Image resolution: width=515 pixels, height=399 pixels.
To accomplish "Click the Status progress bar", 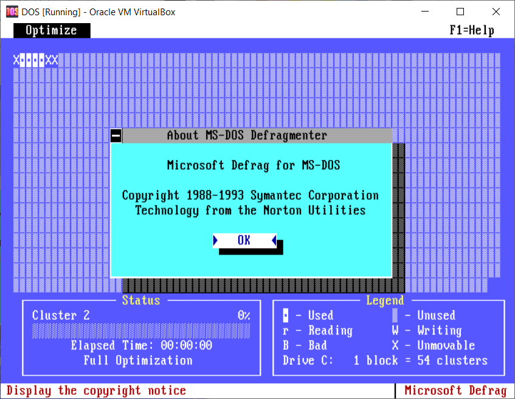I will pos(141,331).
